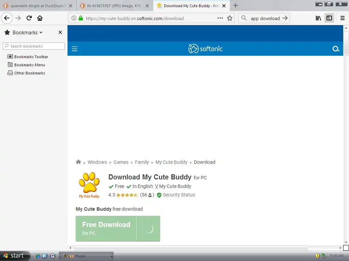349x261 pixels.
Task: Click the horizontal scrollbar thumb
Action: [191, 248]
